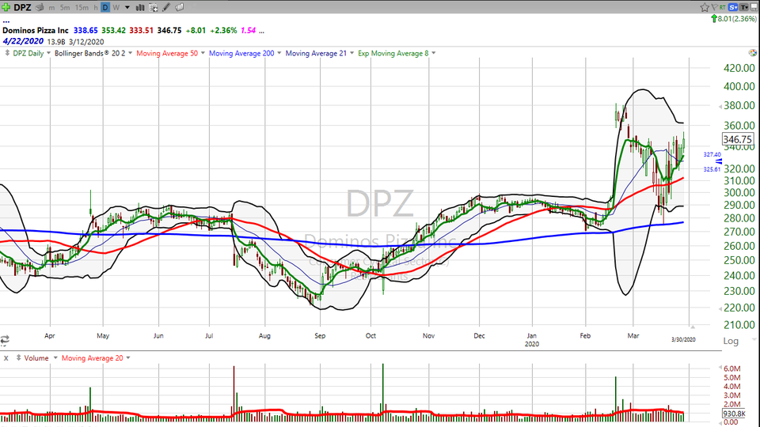Click the Bollinger Bands 20 2 label

pos(89,53)
